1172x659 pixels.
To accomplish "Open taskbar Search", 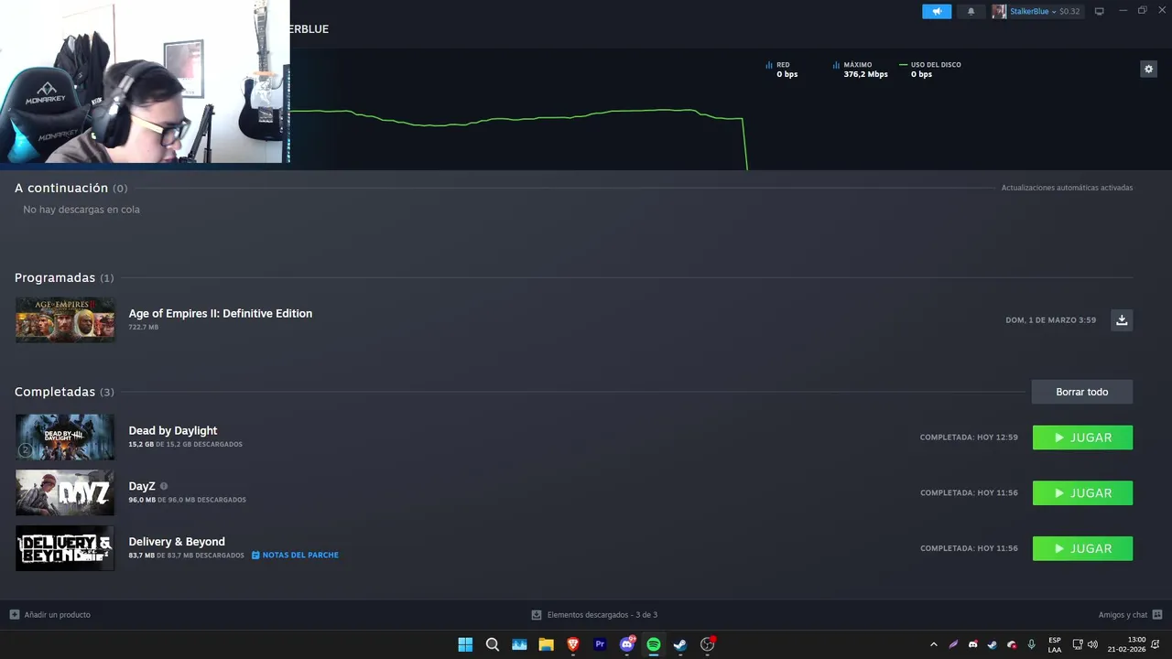I will tap(493, 644).
